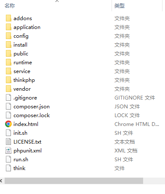Select the file name application
Viewport: 165px width, 194px height.
(27, 27)
